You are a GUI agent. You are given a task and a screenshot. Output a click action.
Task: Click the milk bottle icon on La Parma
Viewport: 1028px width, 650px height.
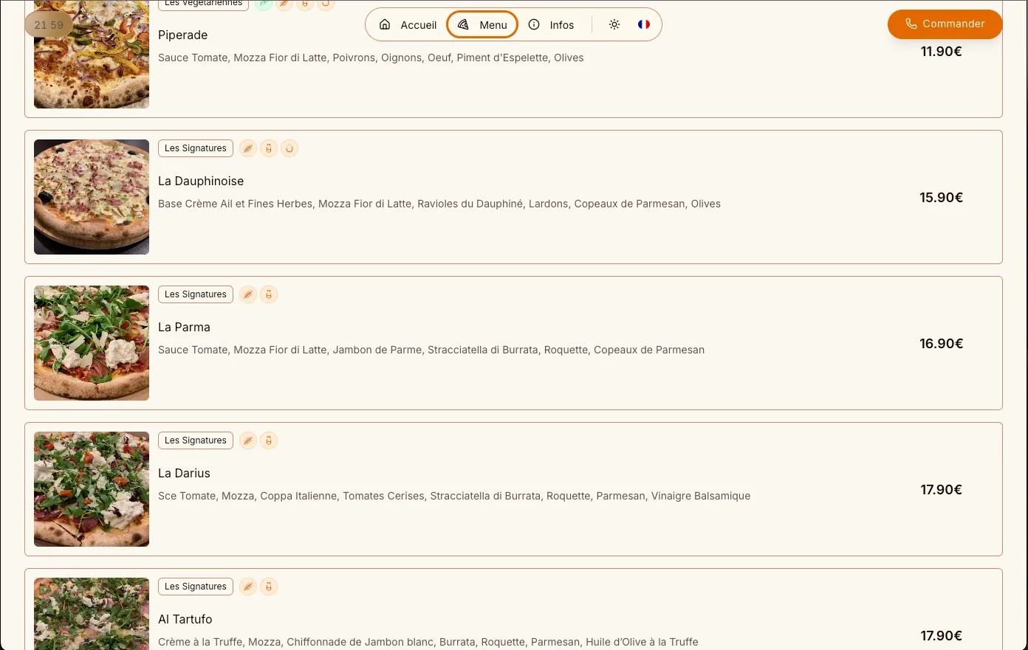269,294
